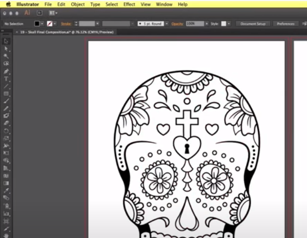
Task: Open the Object menu
Action: coord(78,4)
